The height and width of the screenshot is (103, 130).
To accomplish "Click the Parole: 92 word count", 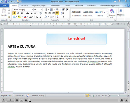I will [x=19, y=95].
